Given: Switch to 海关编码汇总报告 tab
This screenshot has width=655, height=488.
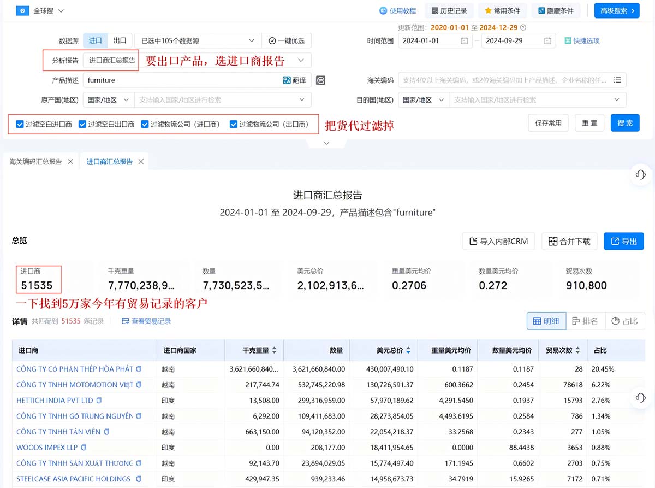Looking at the screenshot, I should pyautogui.click(x=36, y=162).
